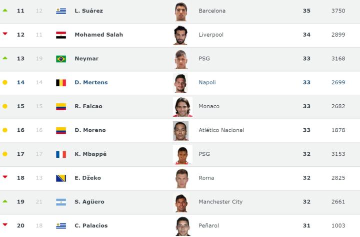360x237 pixels.
Task: Click the yellow dot in rank 15 row
Action: (x=5, y=106)
